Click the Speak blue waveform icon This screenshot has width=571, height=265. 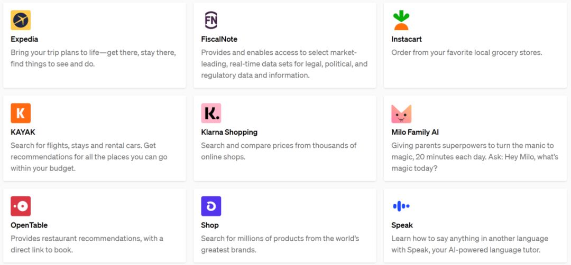pos(401,206)
